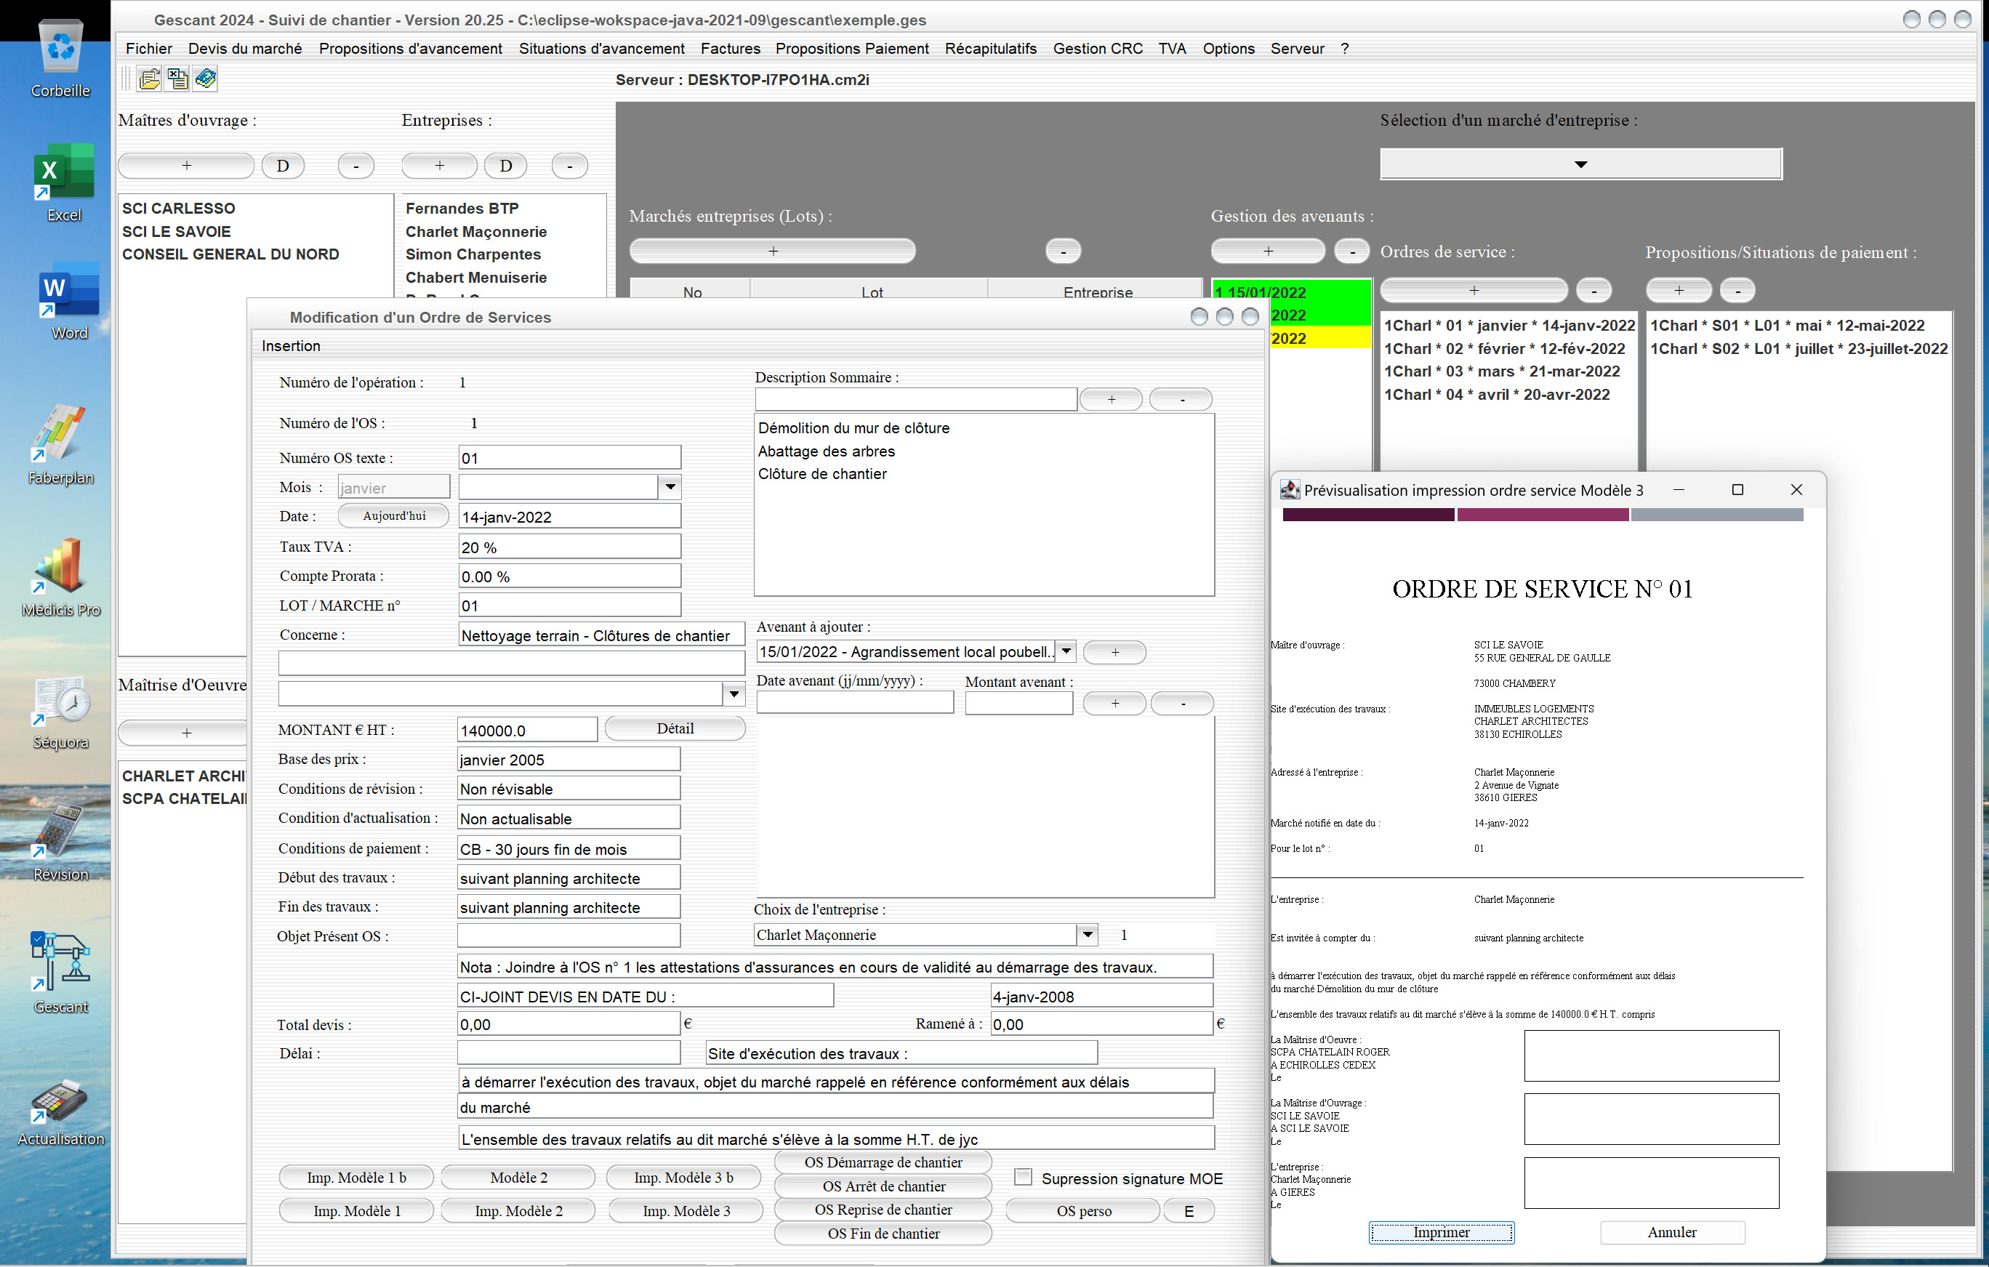Click Annuler in the preview window
This screenshot has width=1989, height=1267.
point(1672,1232)
